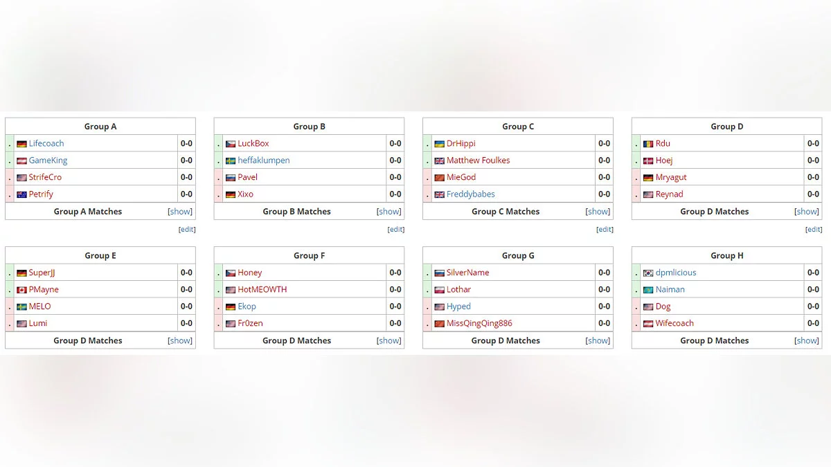The image size is (831, 467).
Task: Expand the matches under Group H
Action: 807,340
